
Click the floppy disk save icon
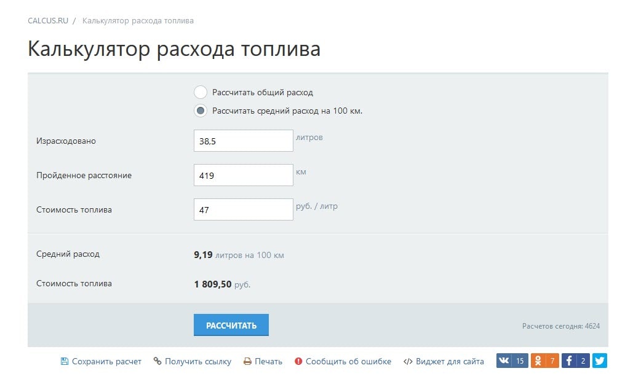pyautogui.click(x=64, y=362)
